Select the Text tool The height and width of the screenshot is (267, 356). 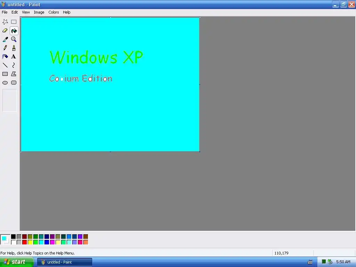coord(14,57)
